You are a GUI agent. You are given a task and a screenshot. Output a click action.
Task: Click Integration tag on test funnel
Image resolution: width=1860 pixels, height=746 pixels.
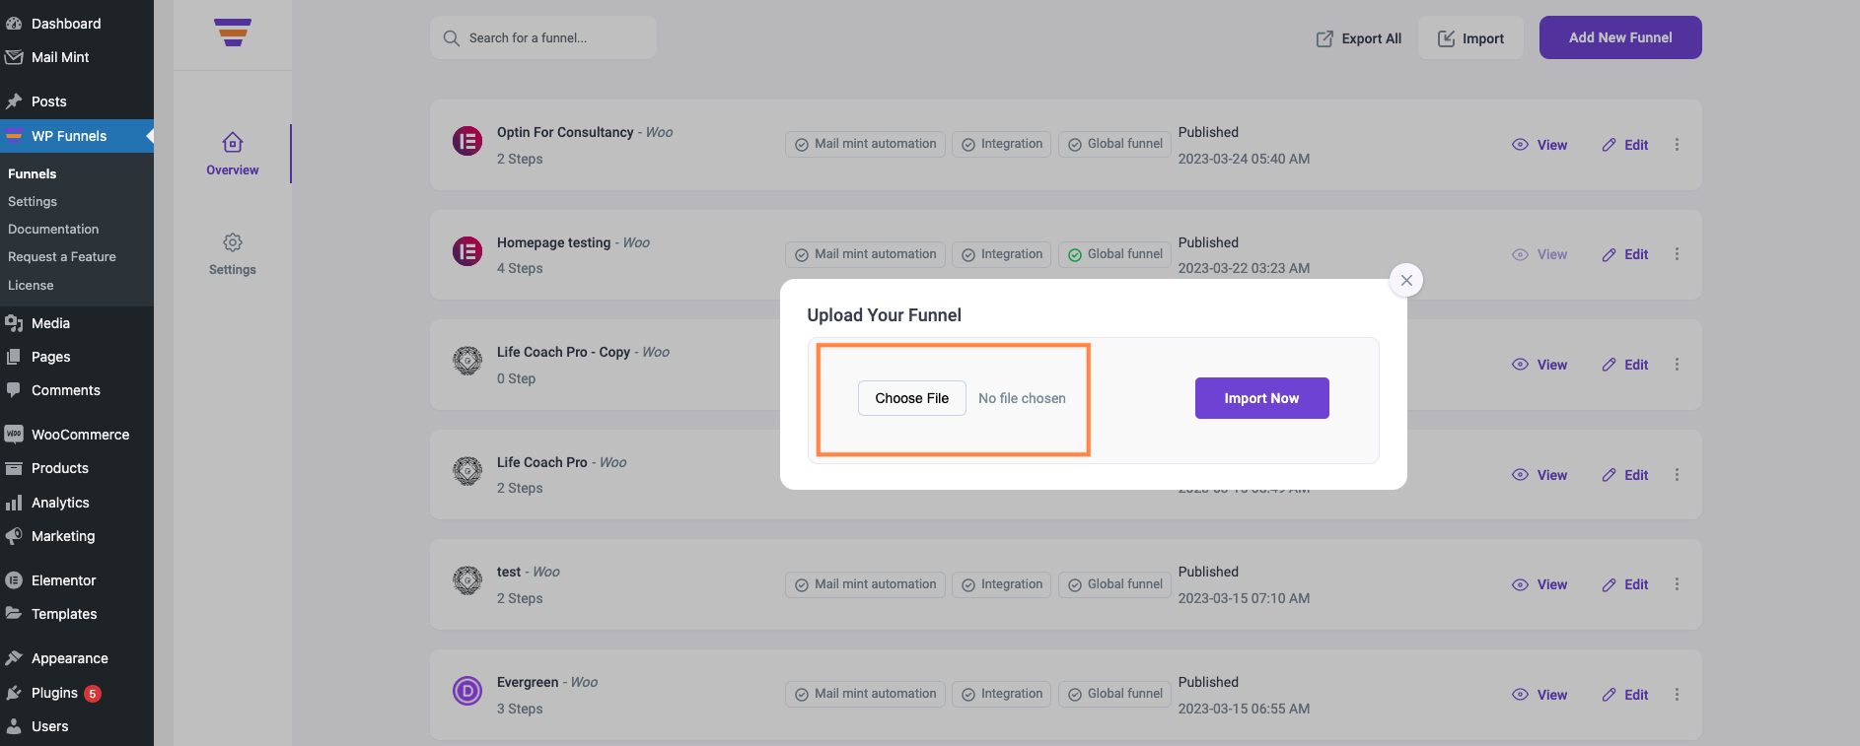pyautogui.click(x=1002, y=584)
